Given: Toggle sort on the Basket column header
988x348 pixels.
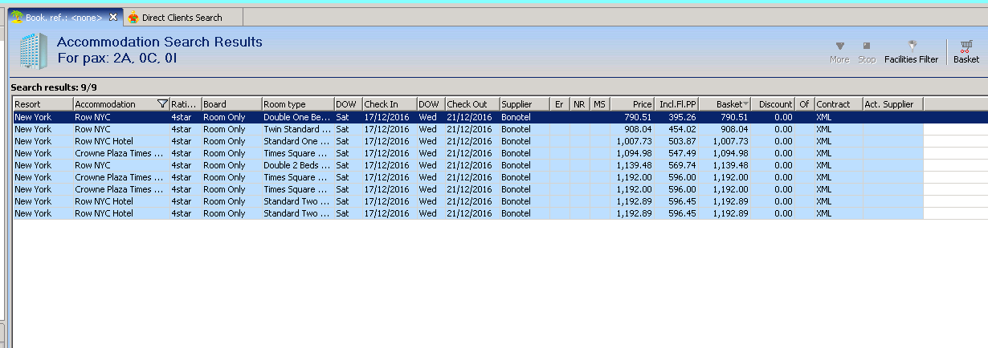Looking at the screenshot, I should [726, 104].
